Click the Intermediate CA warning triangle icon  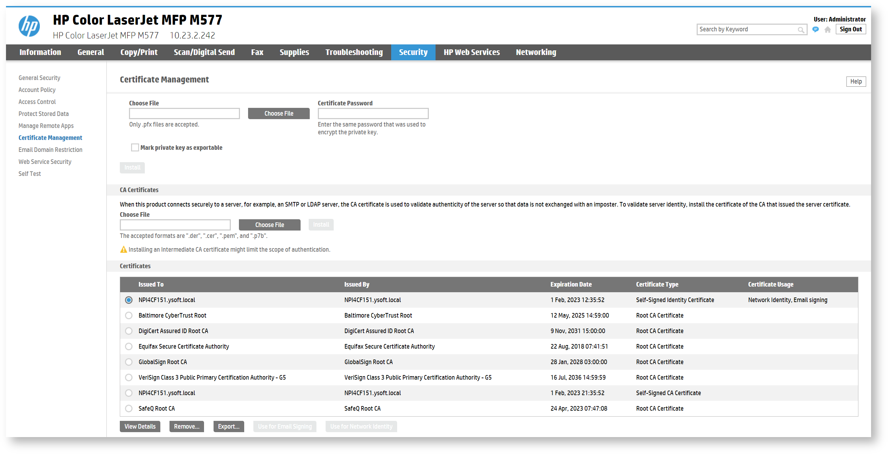(x=123, y=250)
